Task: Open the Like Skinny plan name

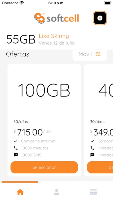Action: 54,36
